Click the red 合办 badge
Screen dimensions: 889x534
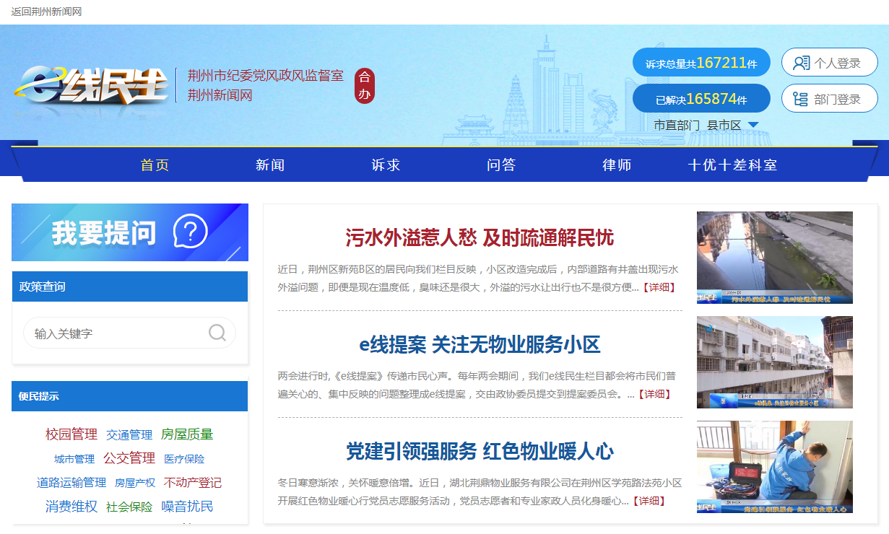click(x=365, y=85)
